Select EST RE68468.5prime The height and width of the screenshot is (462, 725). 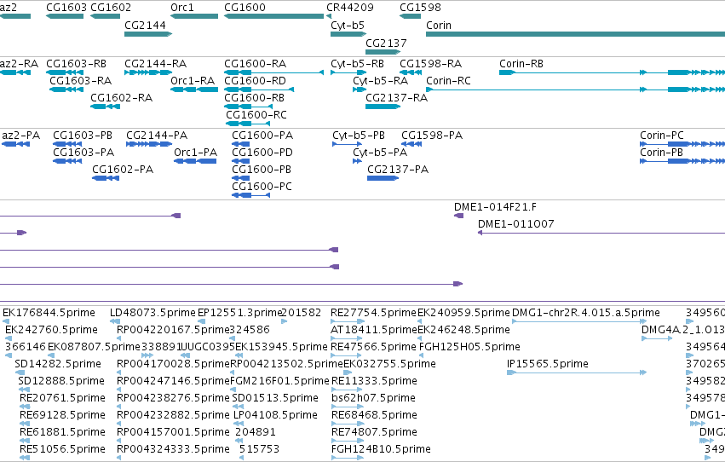(x=374, y=415)
